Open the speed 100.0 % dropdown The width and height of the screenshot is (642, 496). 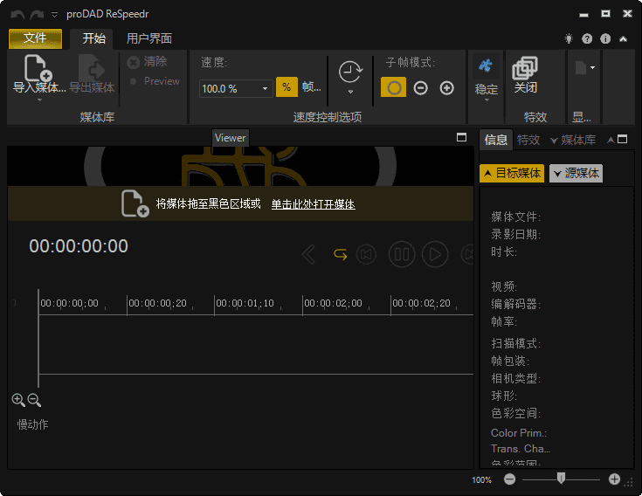click(266, 88)
